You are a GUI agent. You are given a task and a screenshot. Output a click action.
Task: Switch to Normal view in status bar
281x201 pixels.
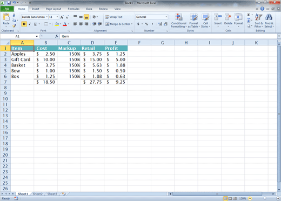point(225,198)
